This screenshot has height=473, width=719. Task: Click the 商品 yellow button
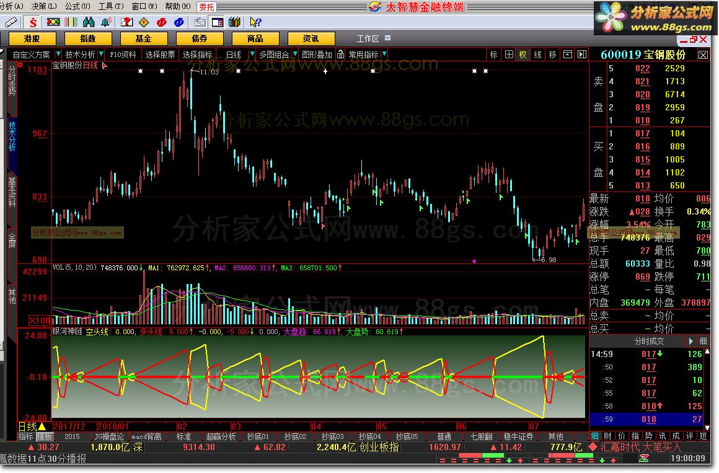pos(255,38)
